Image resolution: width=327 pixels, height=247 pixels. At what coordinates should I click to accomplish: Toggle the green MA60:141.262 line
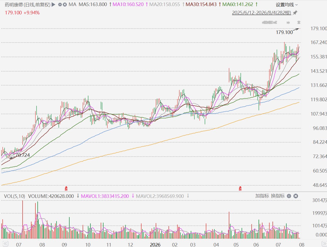238,5
